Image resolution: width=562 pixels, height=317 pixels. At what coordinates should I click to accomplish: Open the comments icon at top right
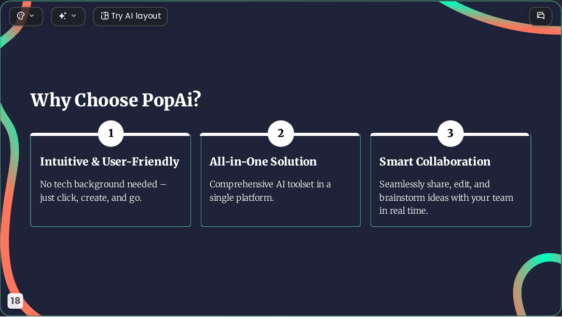[541, 16]
